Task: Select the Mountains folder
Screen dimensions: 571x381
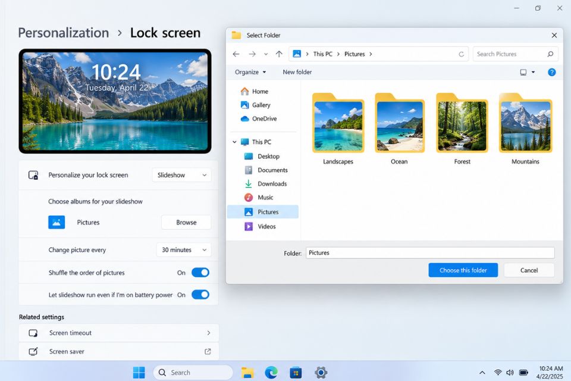Action: click(x=525, y=129)
